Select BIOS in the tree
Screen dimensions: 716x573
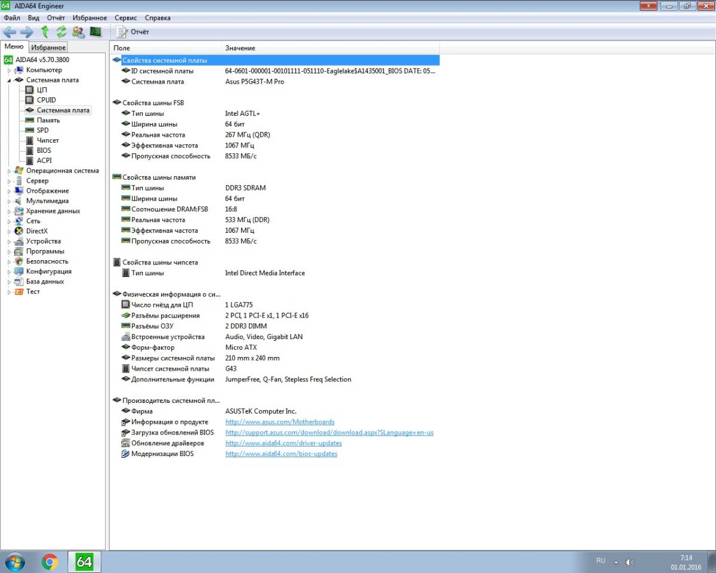tap(44, 150)
